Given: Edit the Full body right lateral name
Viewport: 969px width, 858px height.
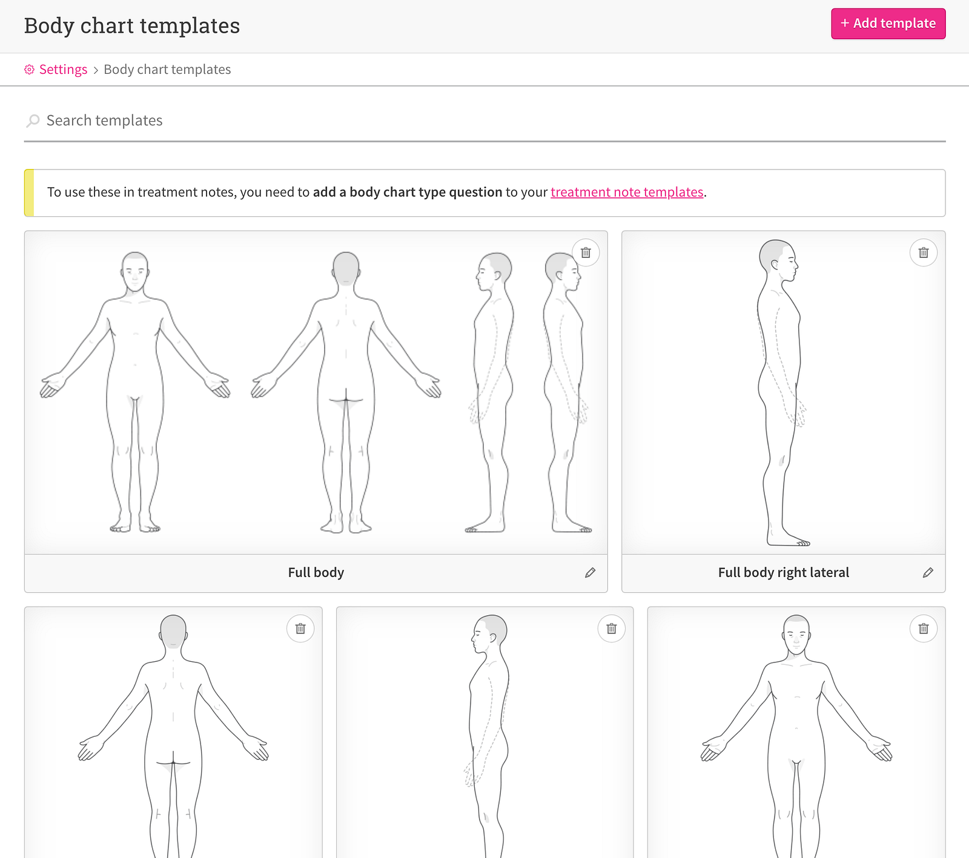Looking at the screenshot, I should (928, 573).
